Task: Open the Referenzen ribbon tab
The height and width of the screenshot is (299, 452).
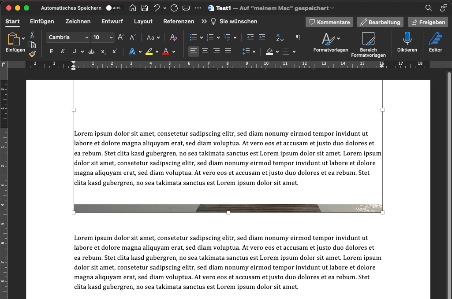Action: tap(178, 21)
